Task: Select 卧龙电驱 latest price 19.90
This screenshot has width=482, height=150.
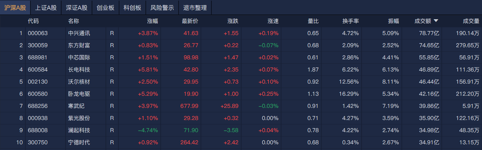Action: [191, 94]
